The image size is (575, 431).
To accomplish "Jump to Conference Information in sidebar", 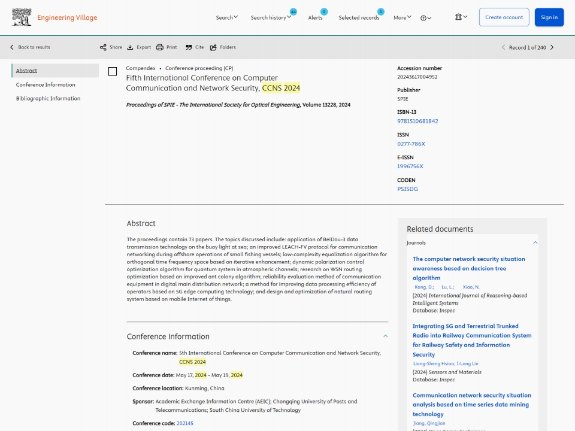I will coord(46,84).
